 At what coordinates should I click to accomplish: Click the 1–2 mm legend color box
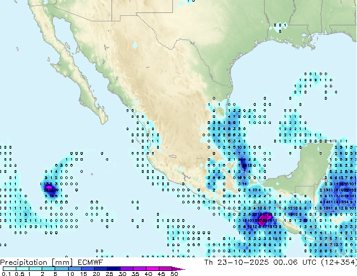[x=35, y=269]
